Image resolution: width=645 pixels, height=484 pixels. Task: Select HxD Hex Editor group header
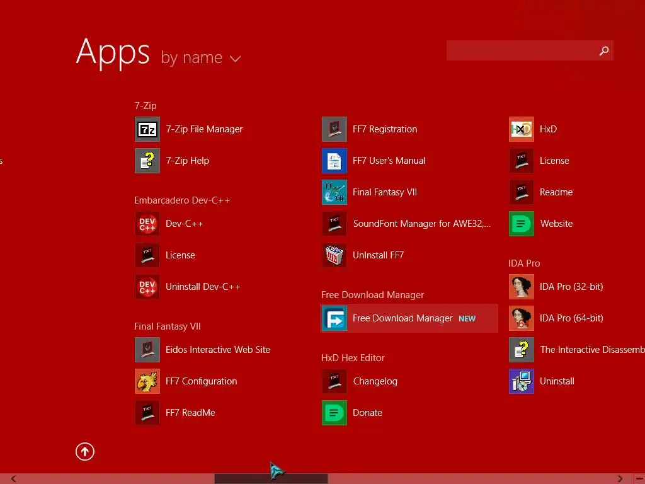point(353,358)
